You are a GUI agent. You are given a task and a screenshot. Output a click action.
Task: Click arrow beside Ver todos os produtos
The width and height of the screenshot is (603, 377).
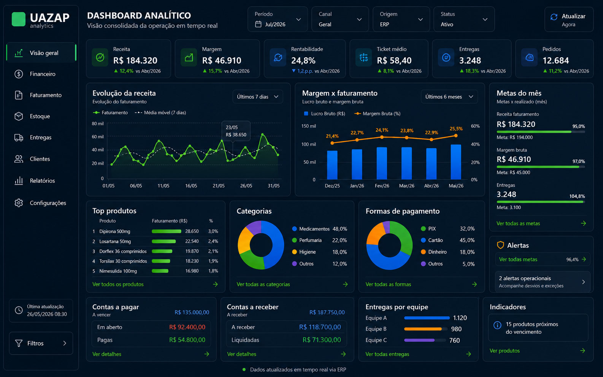point(216,284)
